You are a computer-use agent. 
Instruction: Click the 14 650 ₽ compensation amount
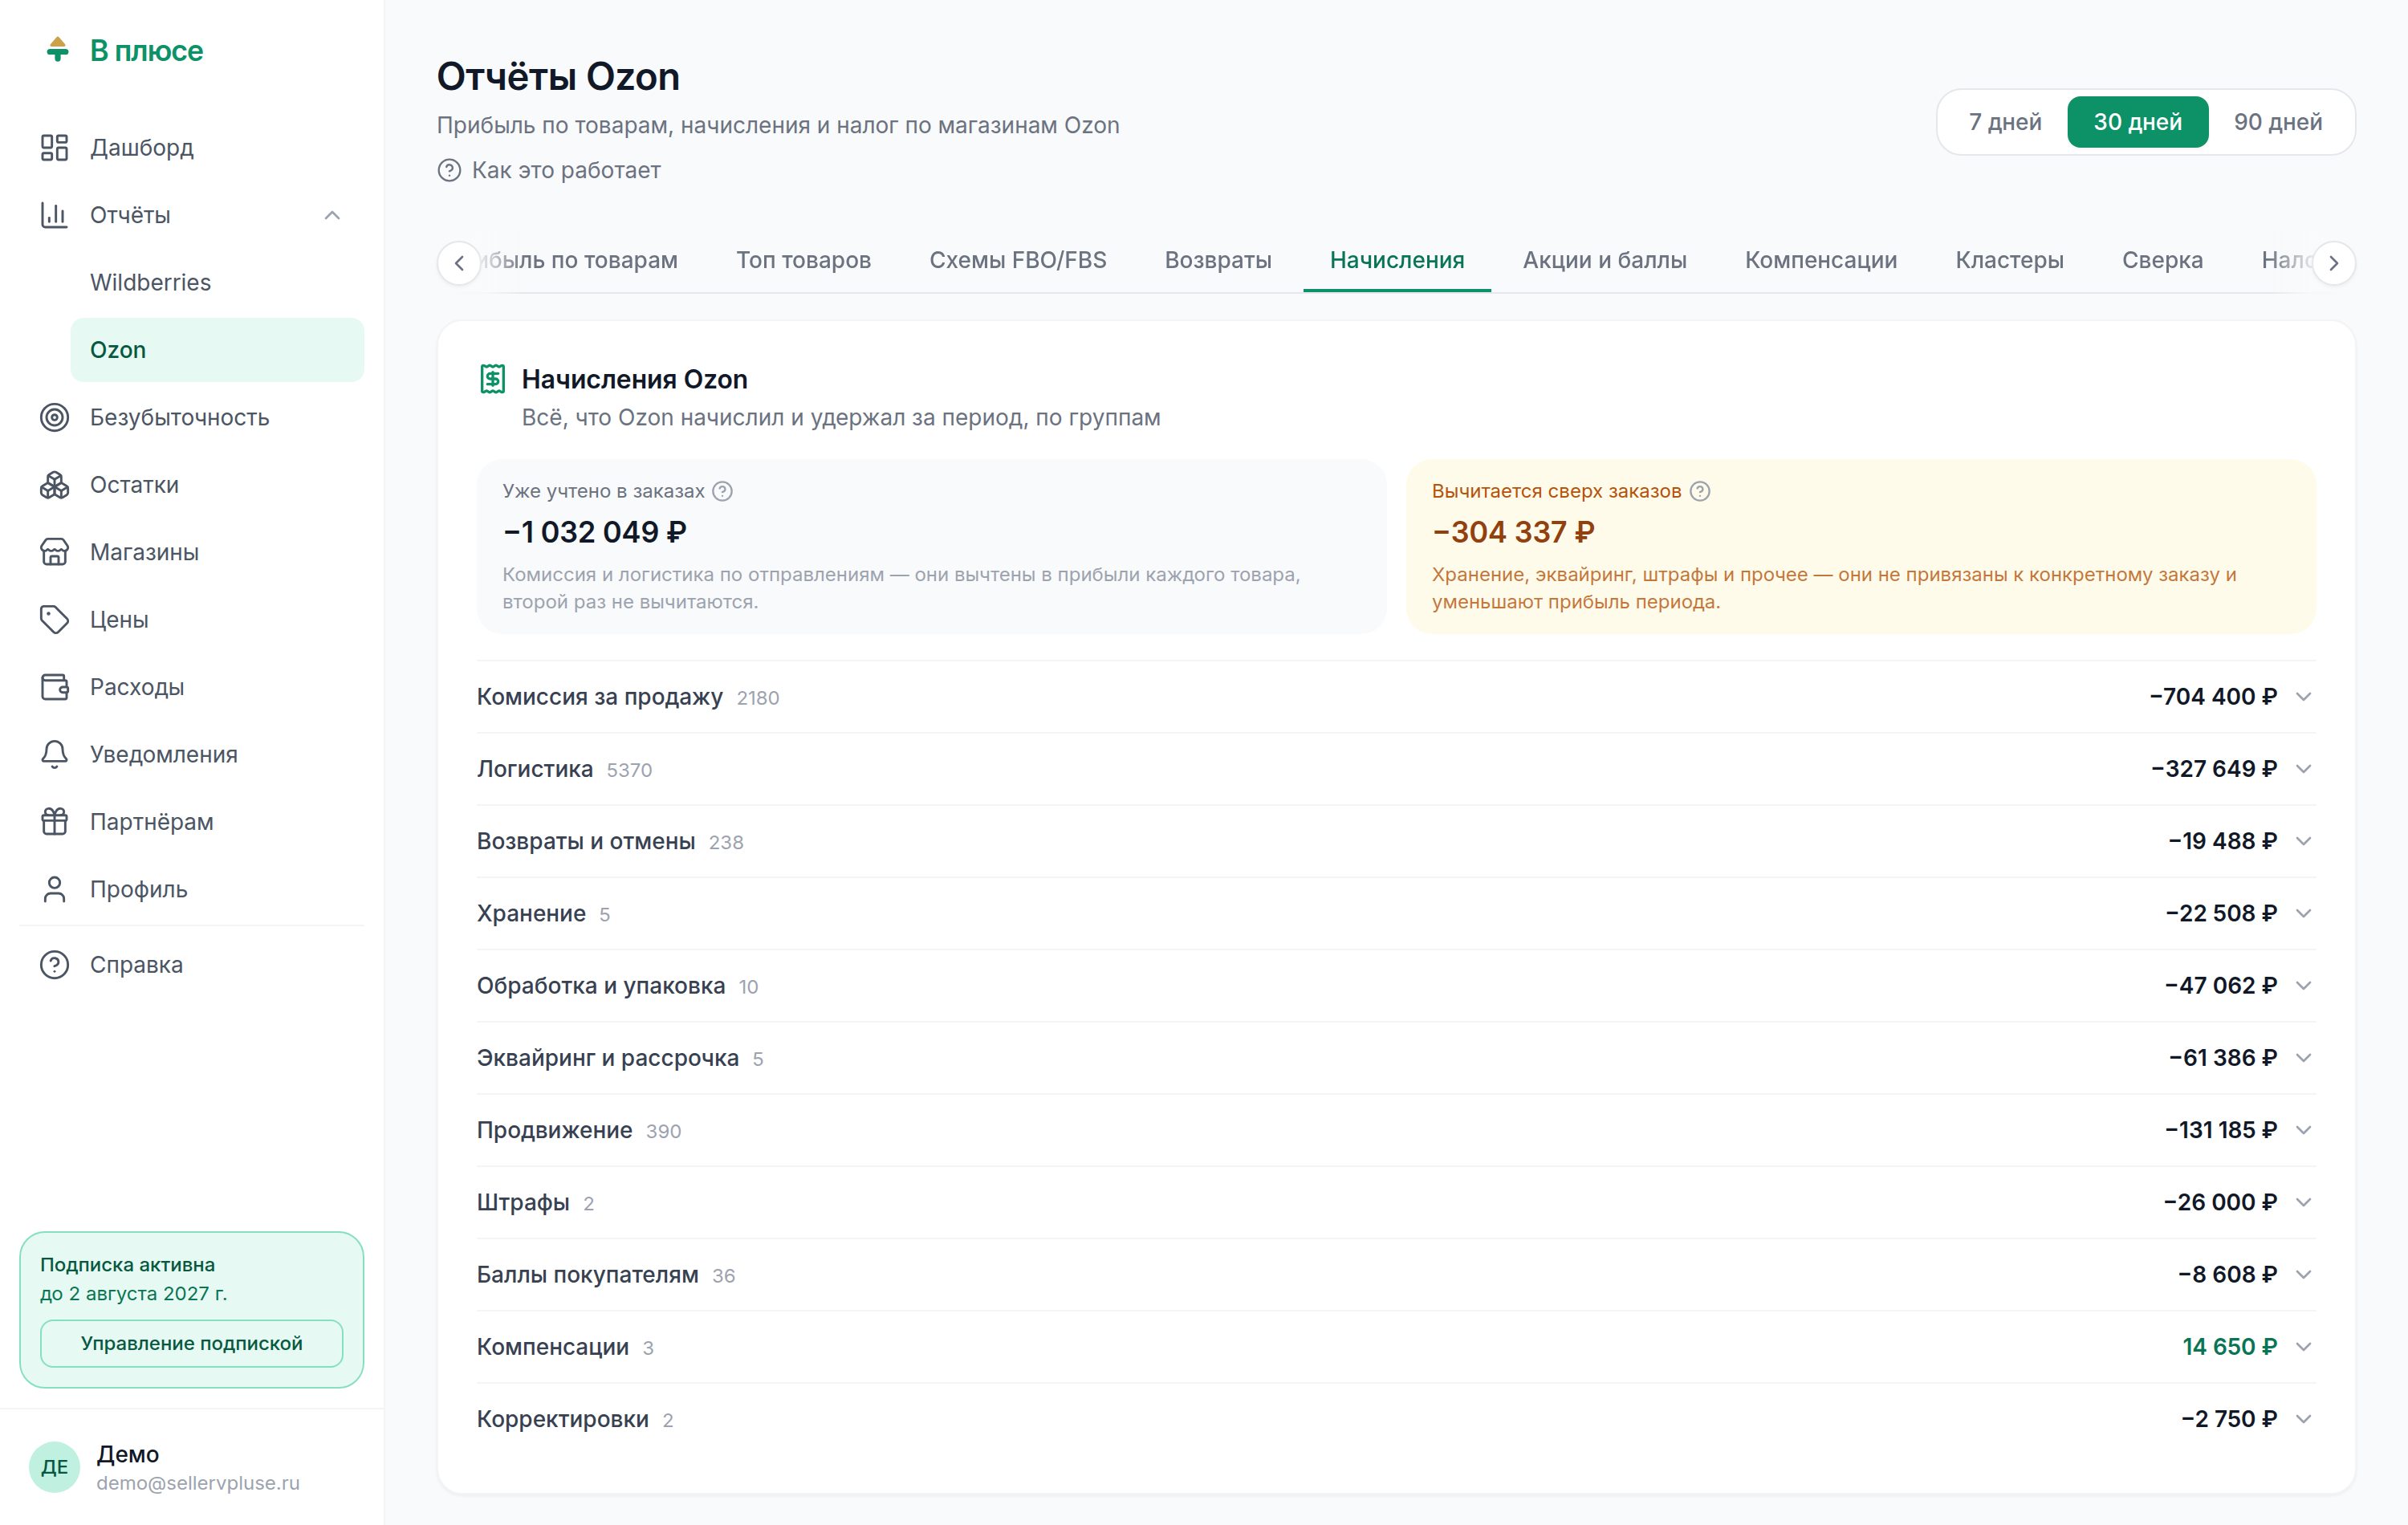[2229, 1347]
